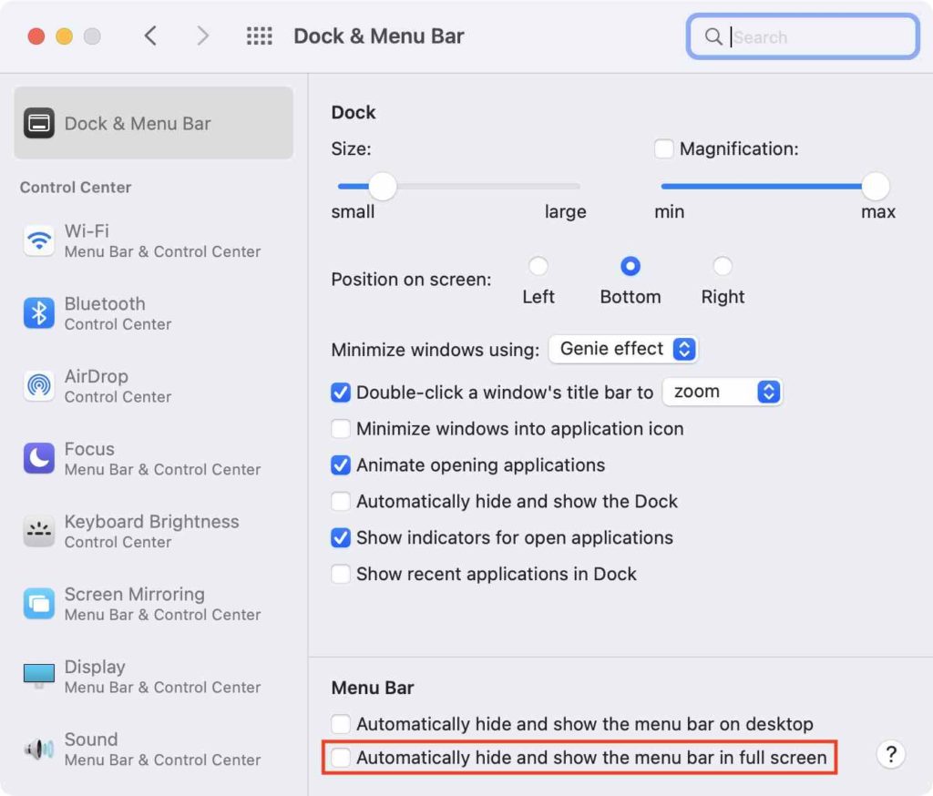Click the Dock & Menu Bar sidebar label
This screenshot has width=933, height=796.
click(x=138, y=123)
